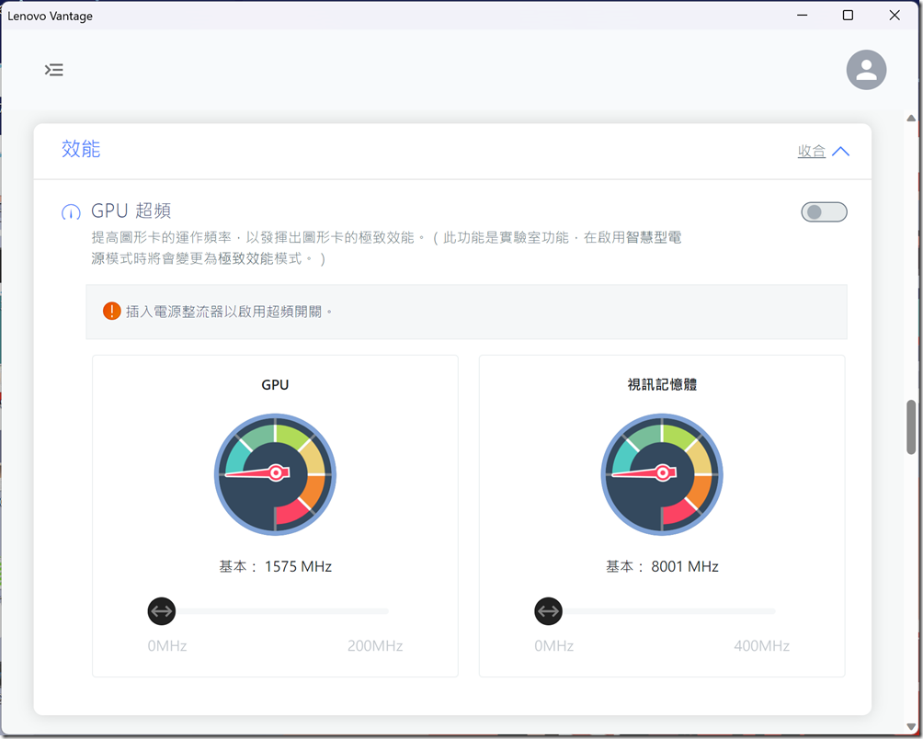Open the hamburger navigation menu
Viewport: 923px width, 739px height.
coord(54,70)
